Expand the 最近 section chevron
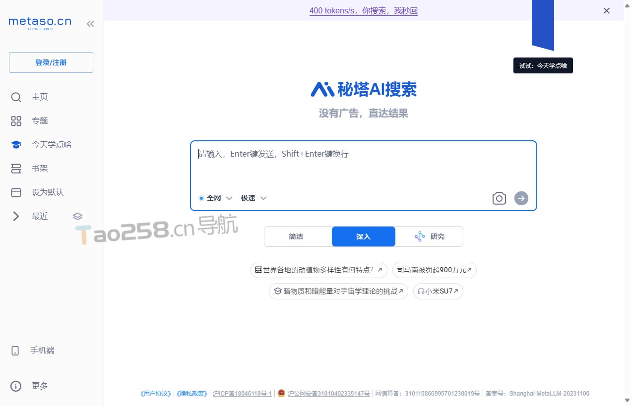631x406 pixels. click(x=16, y=216)
